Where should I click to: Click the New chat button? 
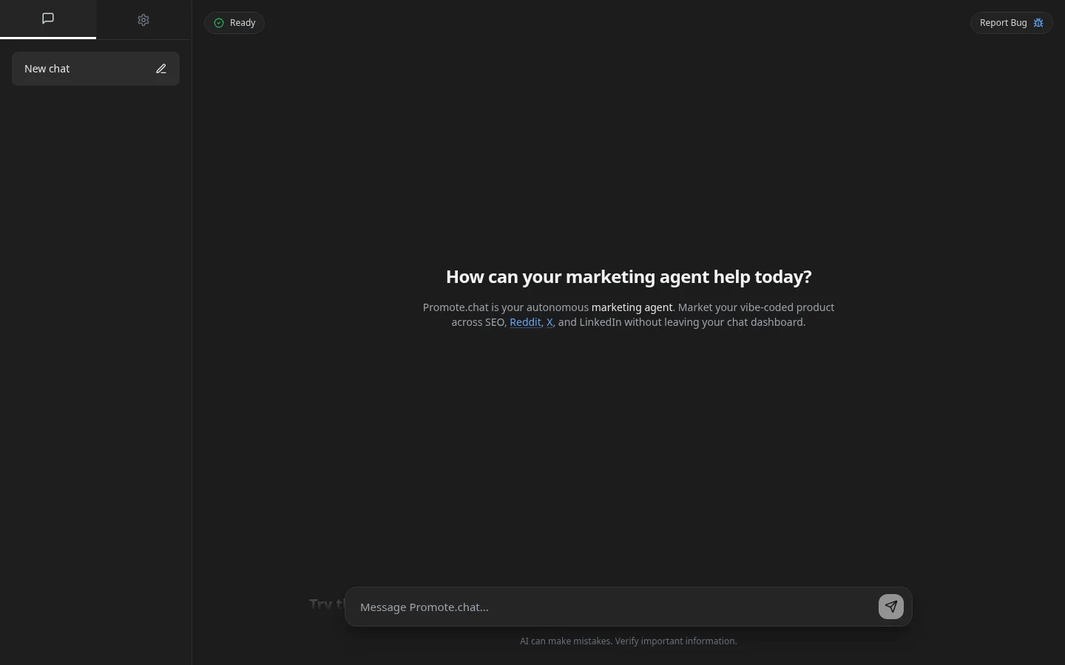coord(95,69)
